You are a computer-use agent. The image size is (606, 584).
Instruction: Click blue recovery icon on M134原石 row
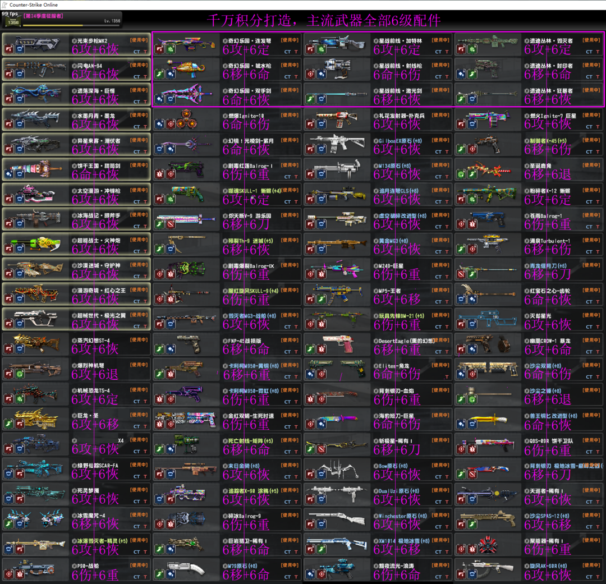click(321, 174)
